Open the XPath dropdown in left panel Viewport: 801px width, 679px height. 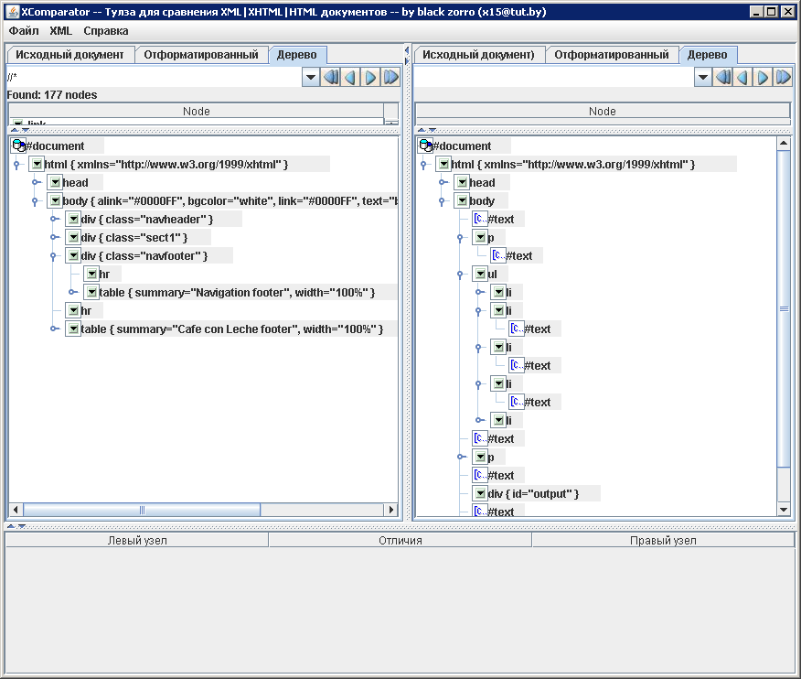point(311,78)
